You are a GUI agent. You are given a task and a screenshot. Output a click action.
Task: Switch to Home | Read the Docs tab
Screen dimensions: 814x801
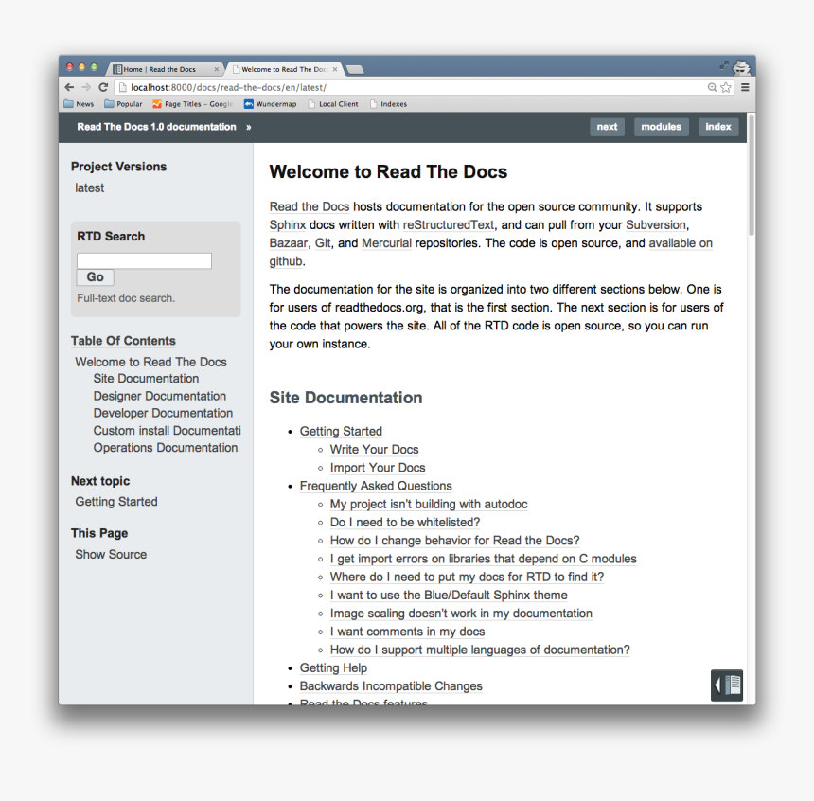point(165,69)
